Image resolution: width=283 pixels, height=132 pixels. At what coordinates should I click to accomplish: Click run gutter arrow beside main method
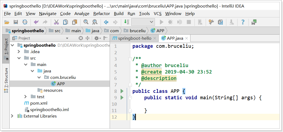122,98
